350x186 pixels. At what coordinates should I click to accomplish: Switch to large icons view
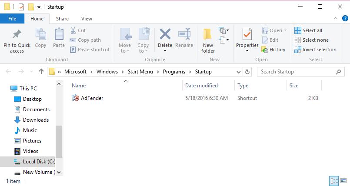tap(343, 181)
